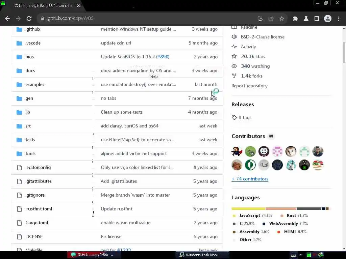This screenshot has height=259, width=346.
Task: Click the skull-face avatar contributor
Action: (264, 151)
